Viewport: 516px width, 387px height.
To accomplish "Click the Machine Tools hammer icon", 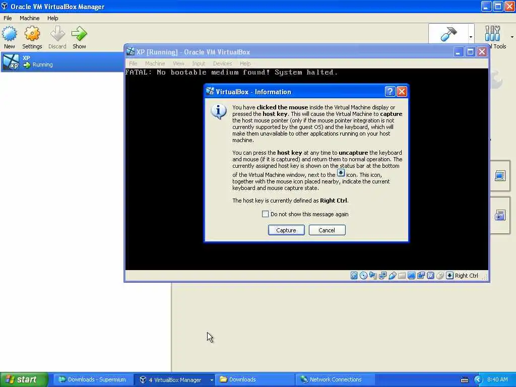I will click(x=448, y=34).
